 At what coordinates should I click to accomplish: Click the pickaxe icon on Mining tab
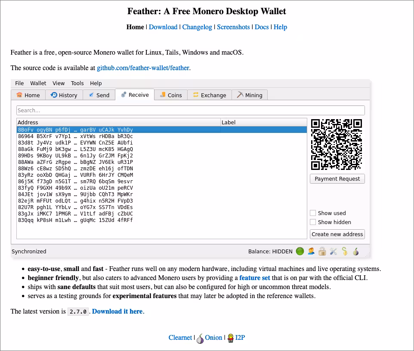coord(240,95)
